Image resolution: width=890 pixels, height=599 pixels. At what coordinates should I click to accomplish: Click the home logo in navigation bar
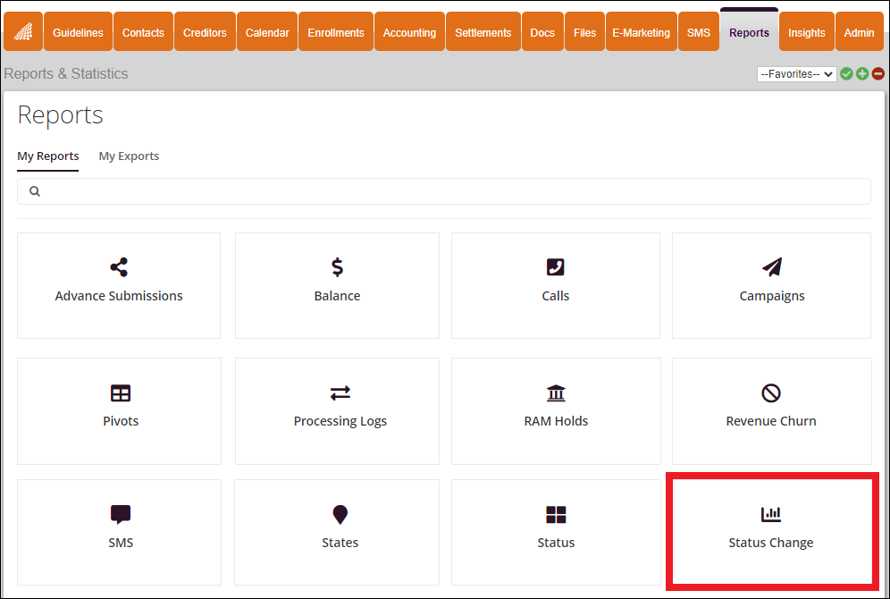point(22,33)
